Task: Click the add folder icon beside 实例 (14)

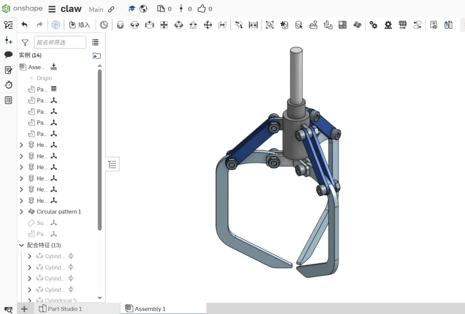Action: coord(96,56)
